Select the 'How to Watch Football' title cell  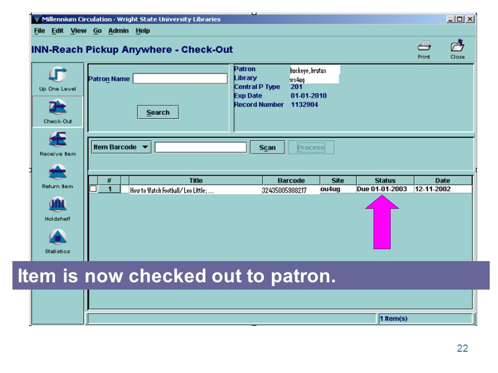196,190
